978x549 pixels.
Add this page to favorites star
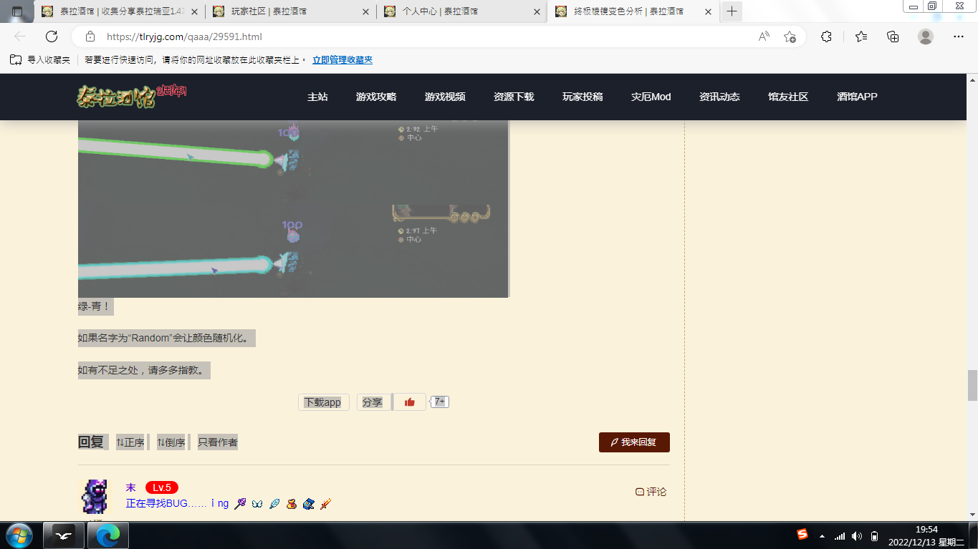(x=790, y=37)
